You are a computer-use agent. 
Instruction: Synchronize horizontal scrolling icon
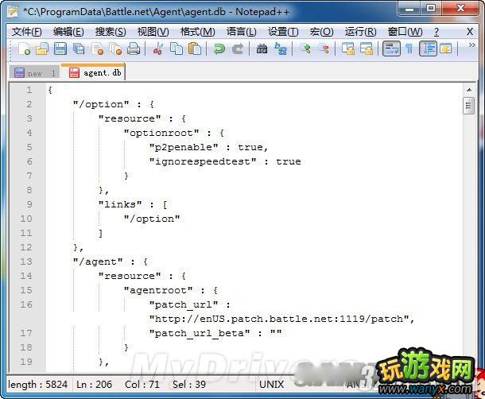click(x=367, y=48)
